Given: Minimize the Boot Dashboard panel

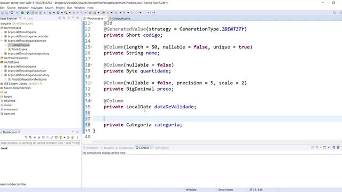Looking at the screenshot, I should point(73,132).
